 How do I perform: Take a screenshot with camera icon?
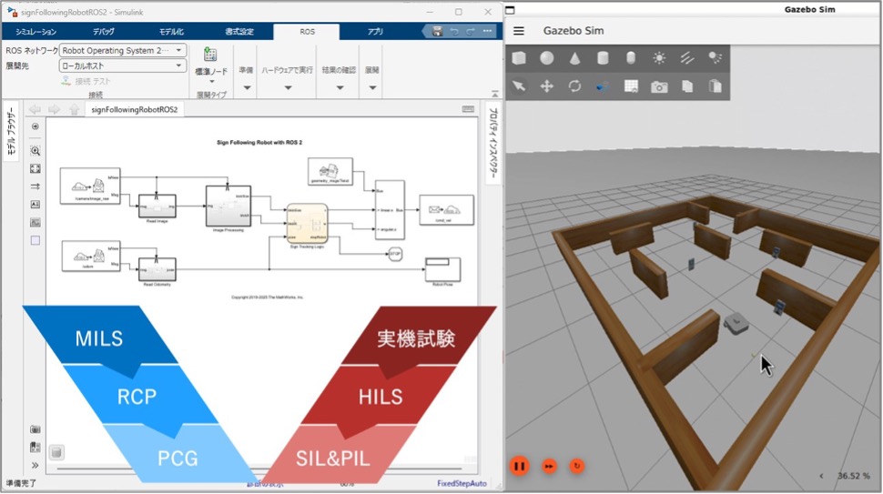pos(659,86)
